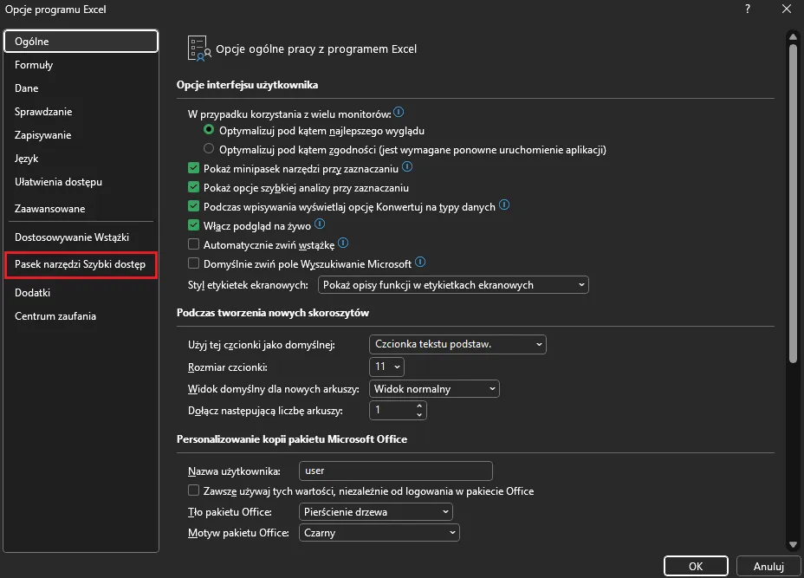Open help with the question mark icon
Image resolution: width=804 pixels, height=578 pixels.
tap(748, 10)
